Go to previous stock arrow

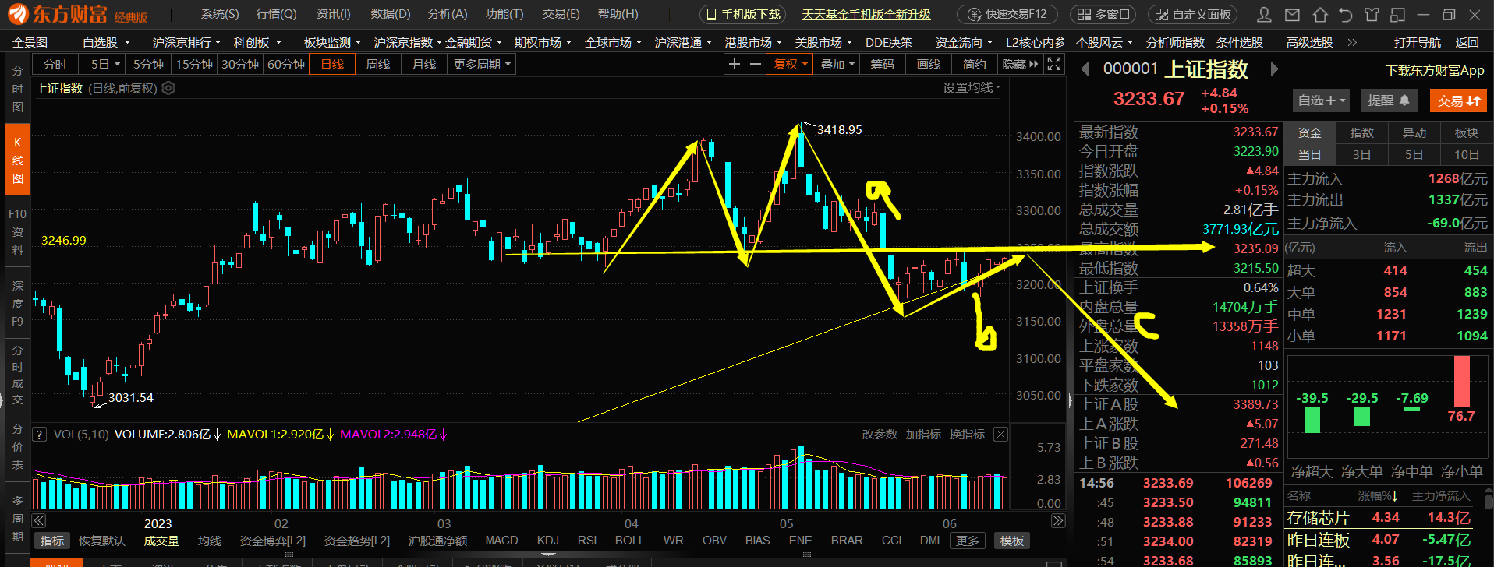tap(1085, 69)
